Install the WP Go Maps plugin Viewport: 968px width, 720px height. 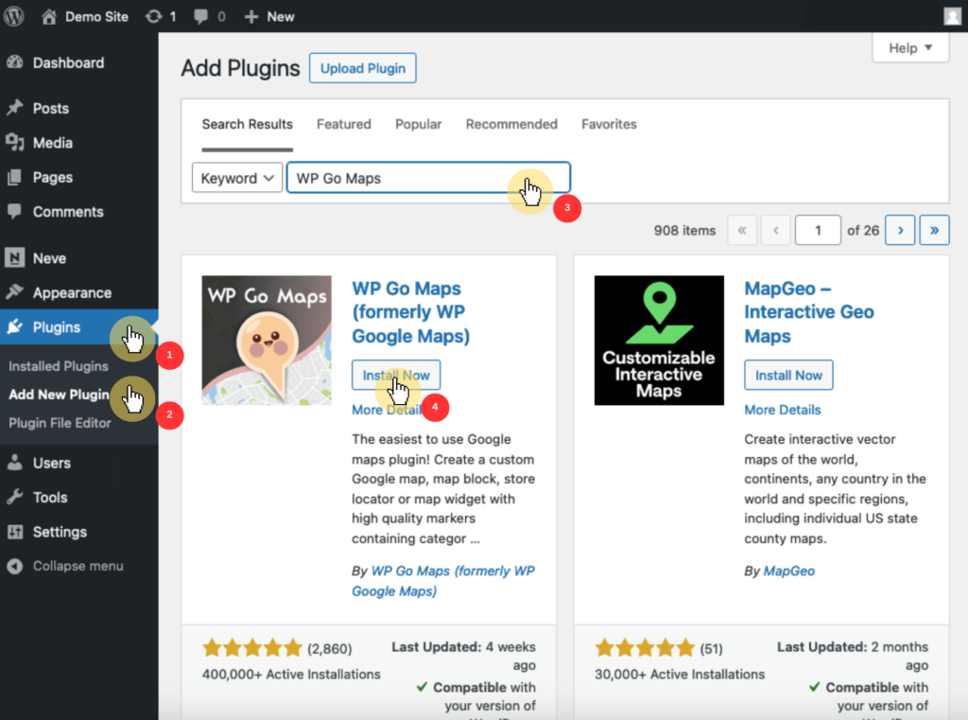click(396, 376)
